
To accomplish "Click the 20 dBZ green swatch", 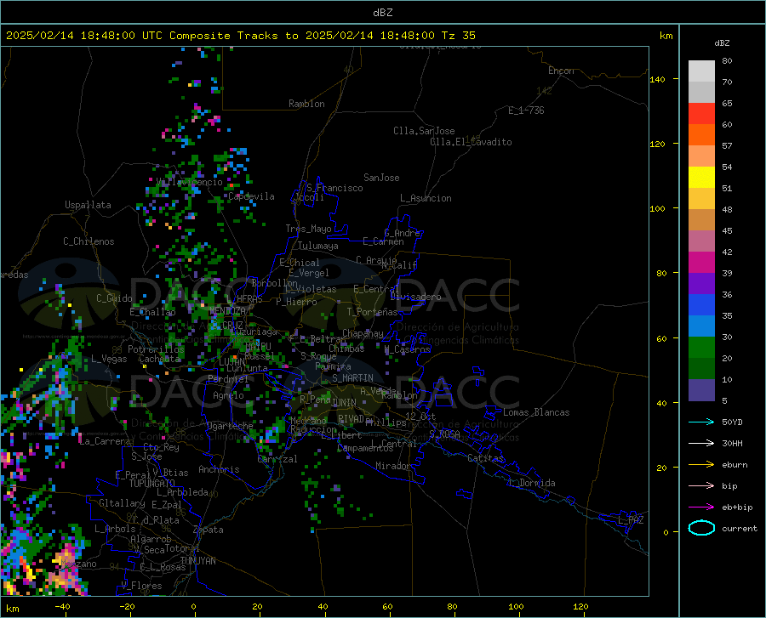I will coord(701,348).
